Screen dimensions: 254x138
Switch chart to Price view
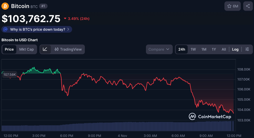pos(9,49)
